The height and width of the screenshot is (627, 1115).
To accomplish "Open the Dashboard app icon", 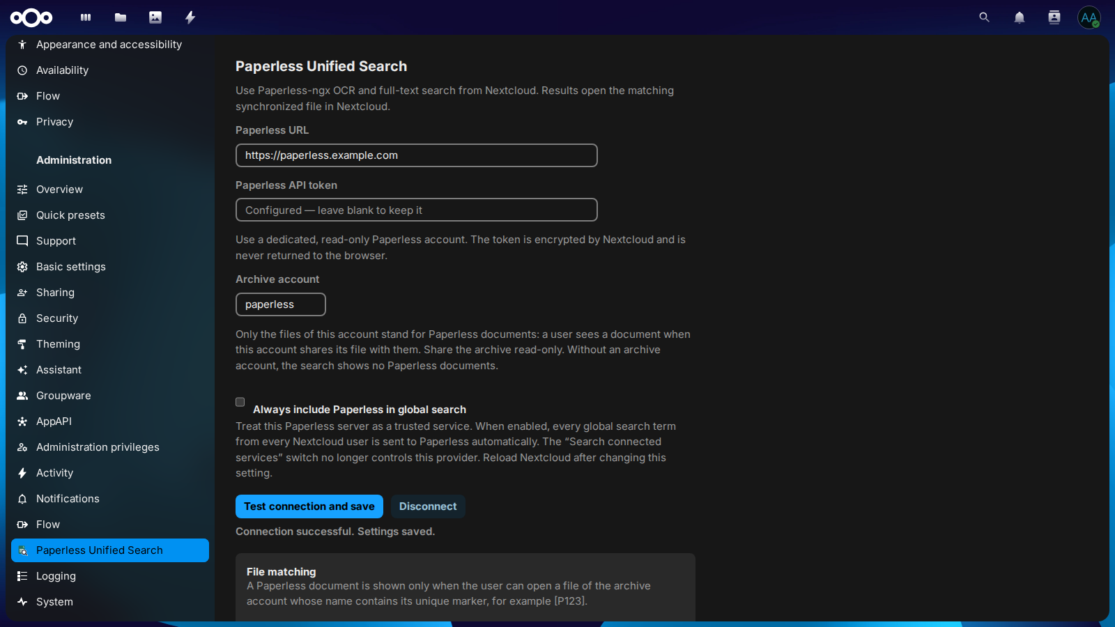I will coord(86,17).
